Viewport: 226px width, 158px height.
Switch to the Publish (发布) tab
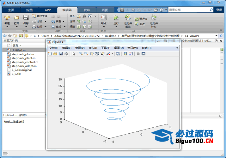[x=87, y=10]
